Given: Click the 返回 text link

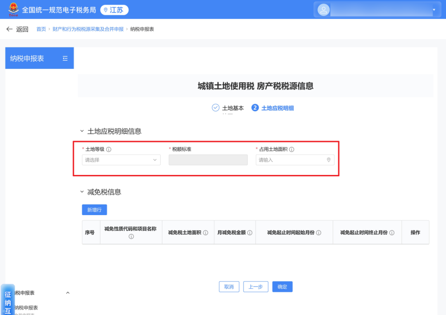Looking at the screenshot, I should click(22, 29).
